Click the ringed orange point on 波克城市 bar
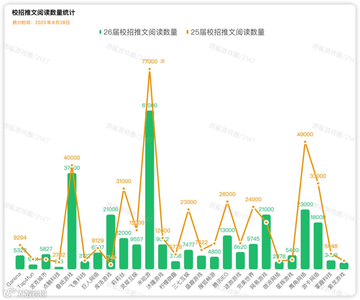Screen dimensions: 360x300 pos(46,259)
